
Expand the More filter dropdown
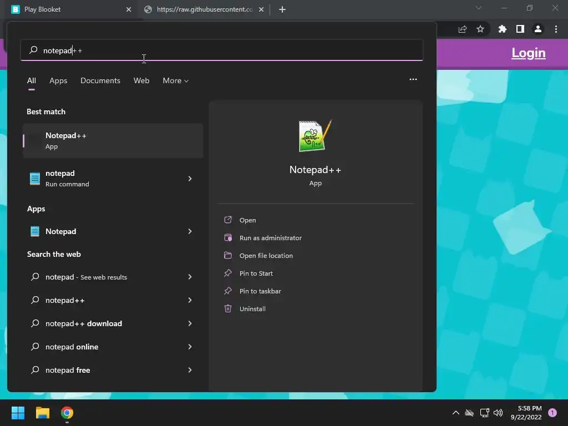[176, 81]
